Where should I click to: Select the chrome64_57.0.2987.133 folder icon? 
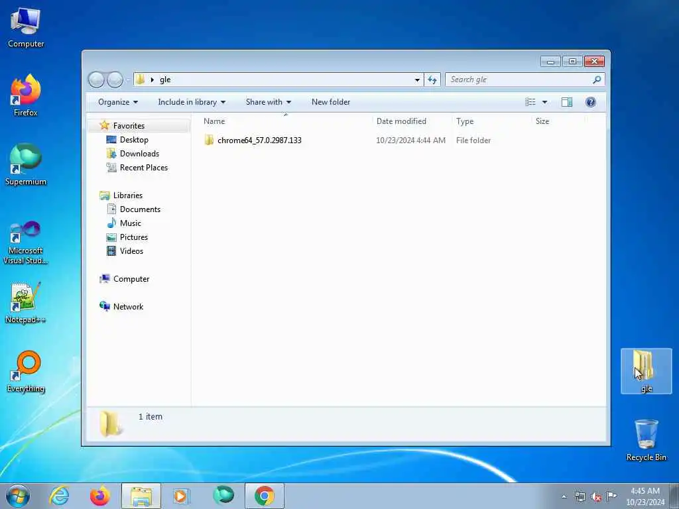coord(209,140)
